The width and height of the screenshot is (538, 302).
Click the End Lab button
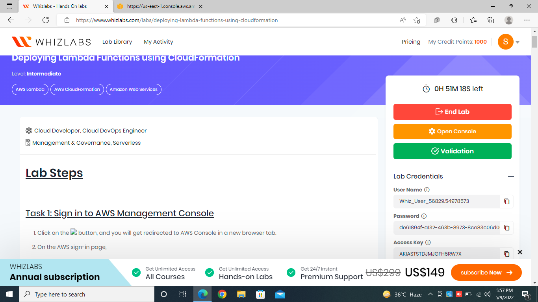tap(452, 112)
